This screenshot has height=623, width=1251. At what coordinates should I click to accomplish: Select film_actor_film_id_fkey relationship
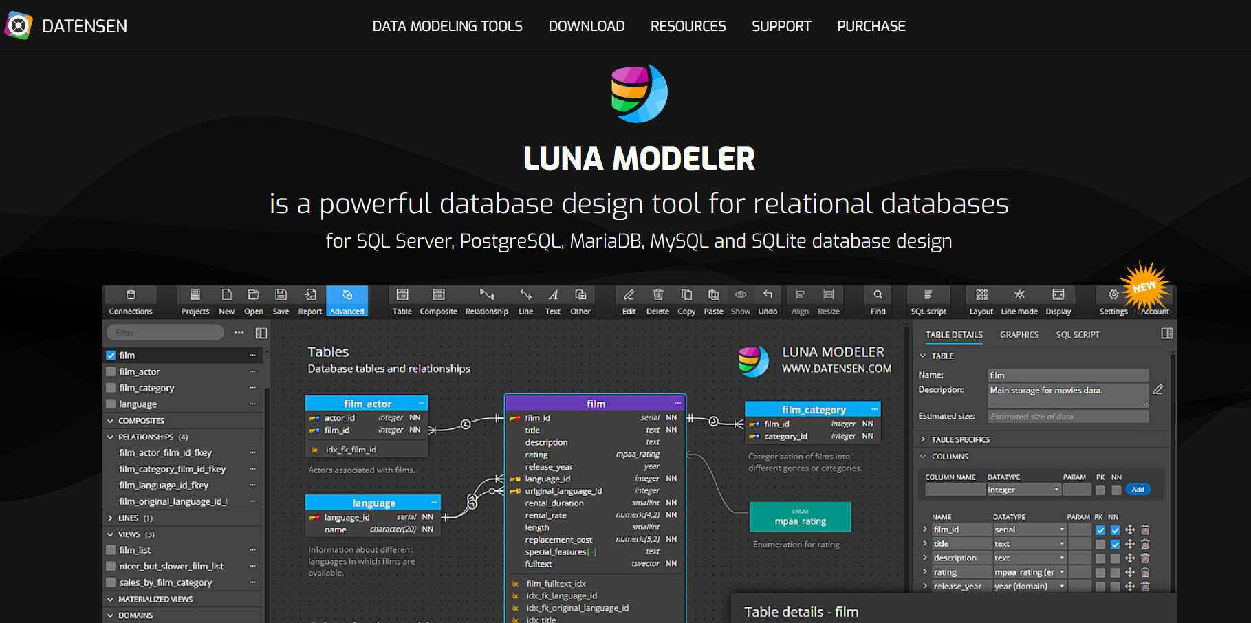pos(165,452)
